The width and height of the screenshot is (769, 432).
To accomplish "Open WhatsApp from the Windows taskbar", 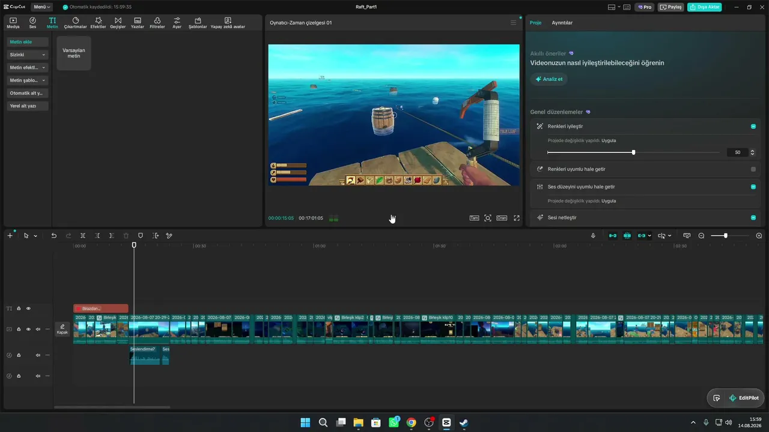I will coord(394,422).
